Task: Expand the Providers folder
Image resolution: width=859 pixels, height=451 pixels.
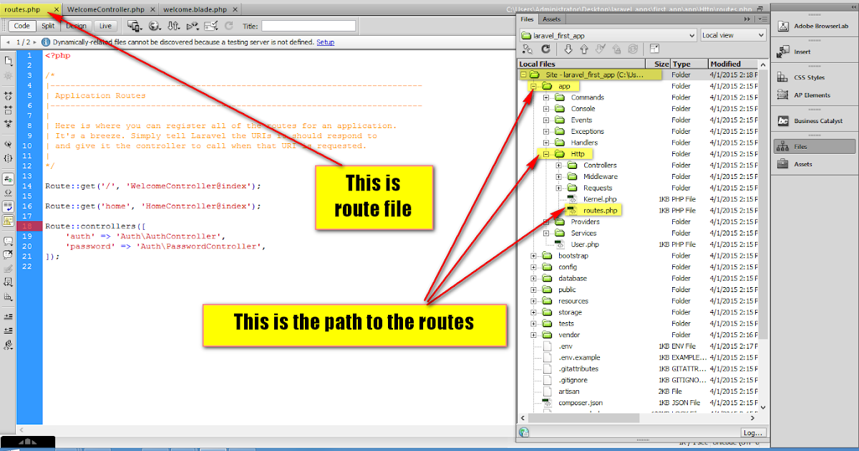Action: tap(545, 222)
